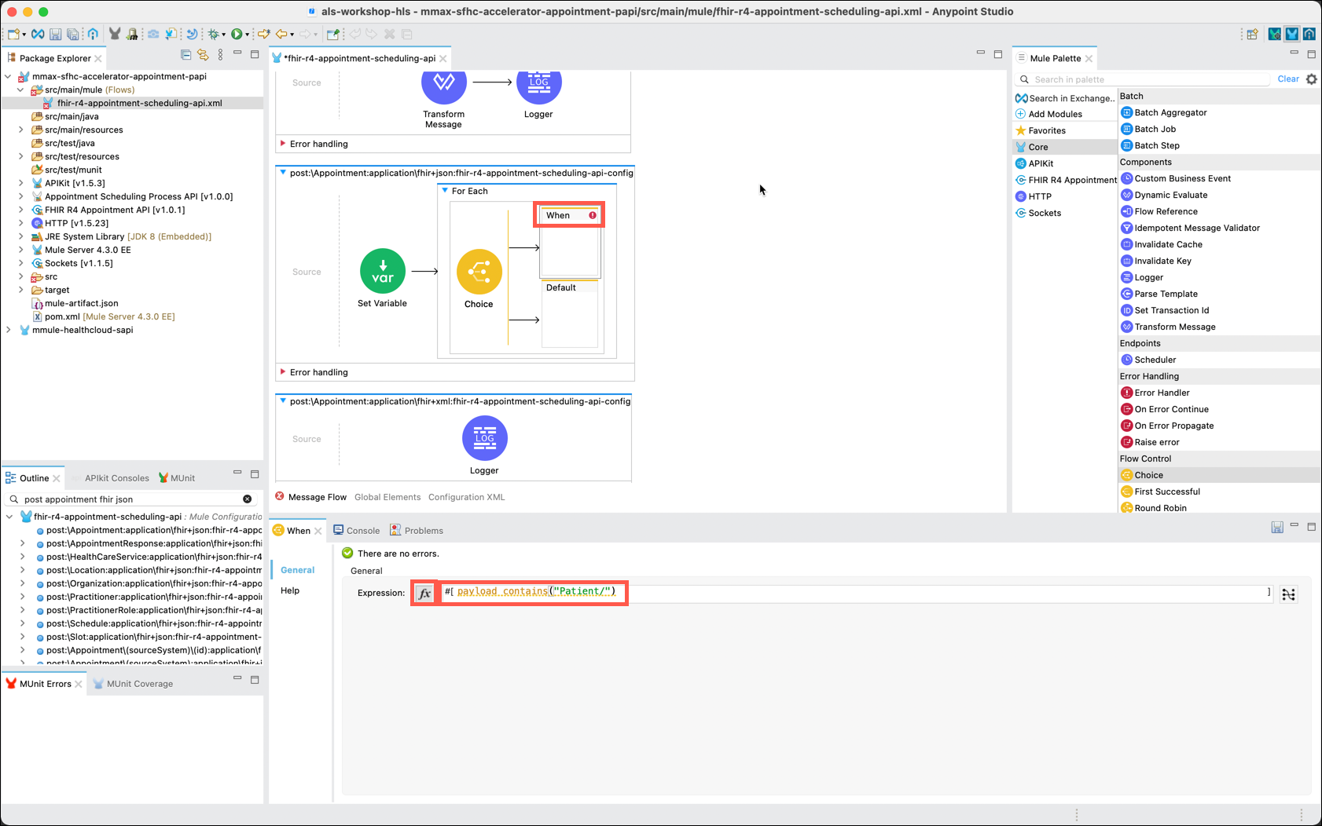Select the Logger in the fhir+xml flow
Screen dimensions: 1322x826
coord(484,438)
